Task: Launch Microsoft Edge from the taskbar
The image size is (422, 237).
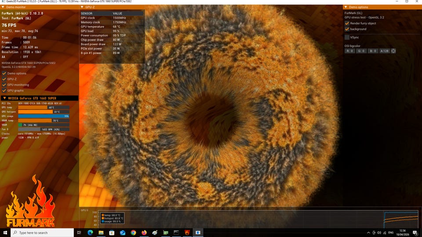Action: click(90, 233)
